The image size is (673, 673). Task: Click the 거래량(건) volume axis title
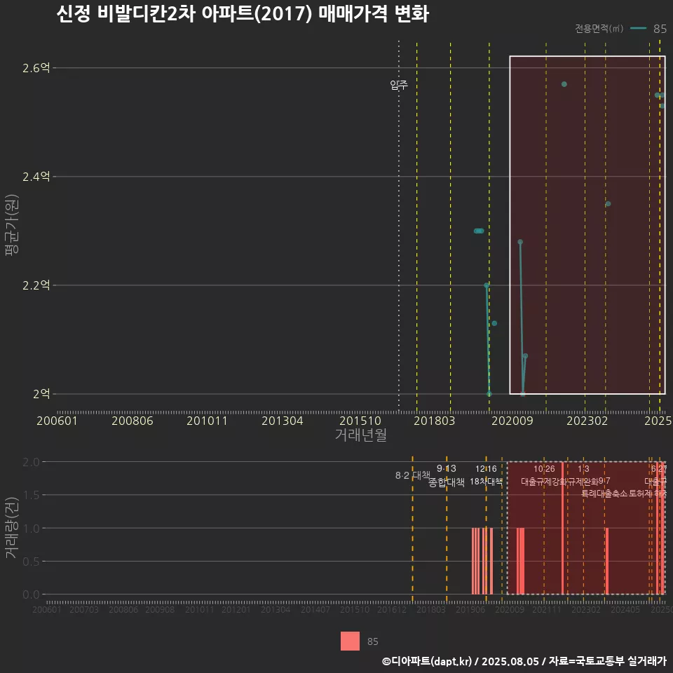[12, 528]
